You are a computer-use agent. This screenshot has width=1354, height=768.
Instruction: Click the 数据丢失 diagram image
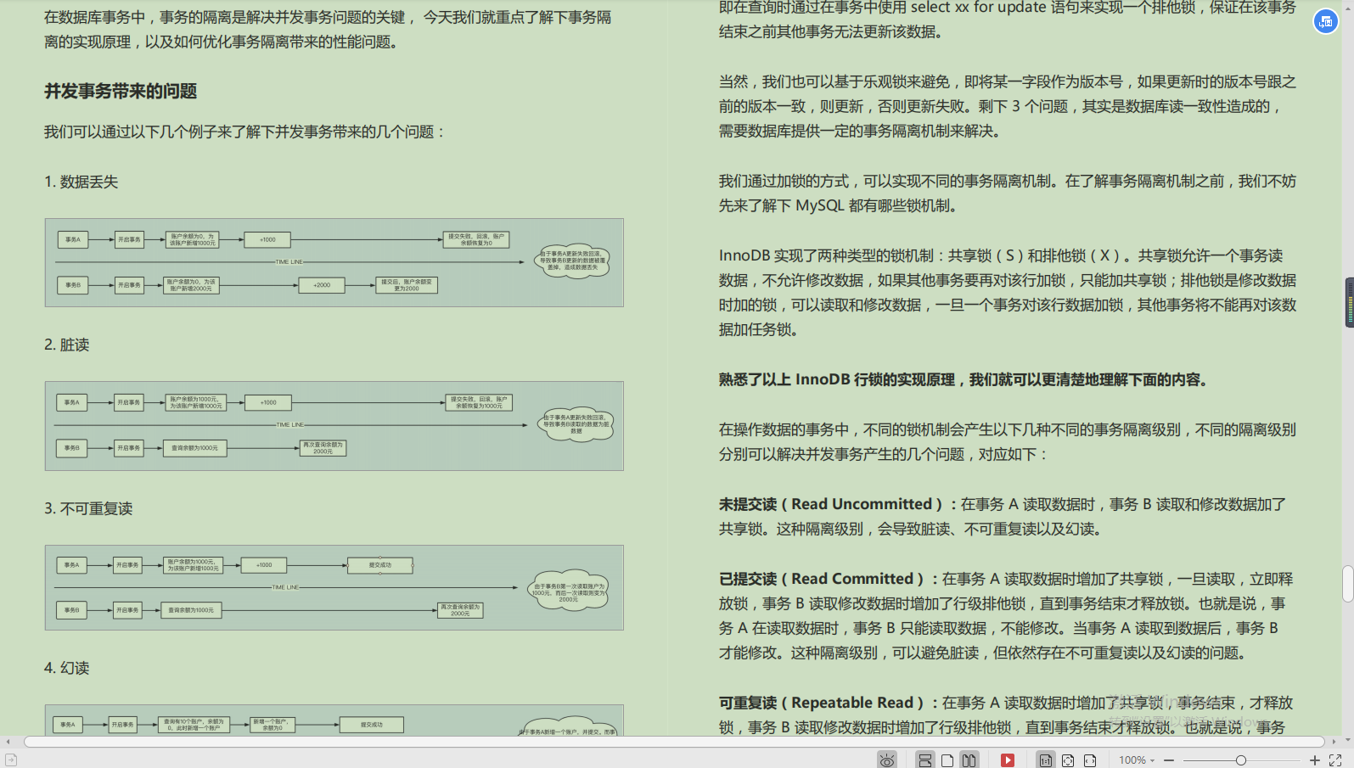point(334,262)
